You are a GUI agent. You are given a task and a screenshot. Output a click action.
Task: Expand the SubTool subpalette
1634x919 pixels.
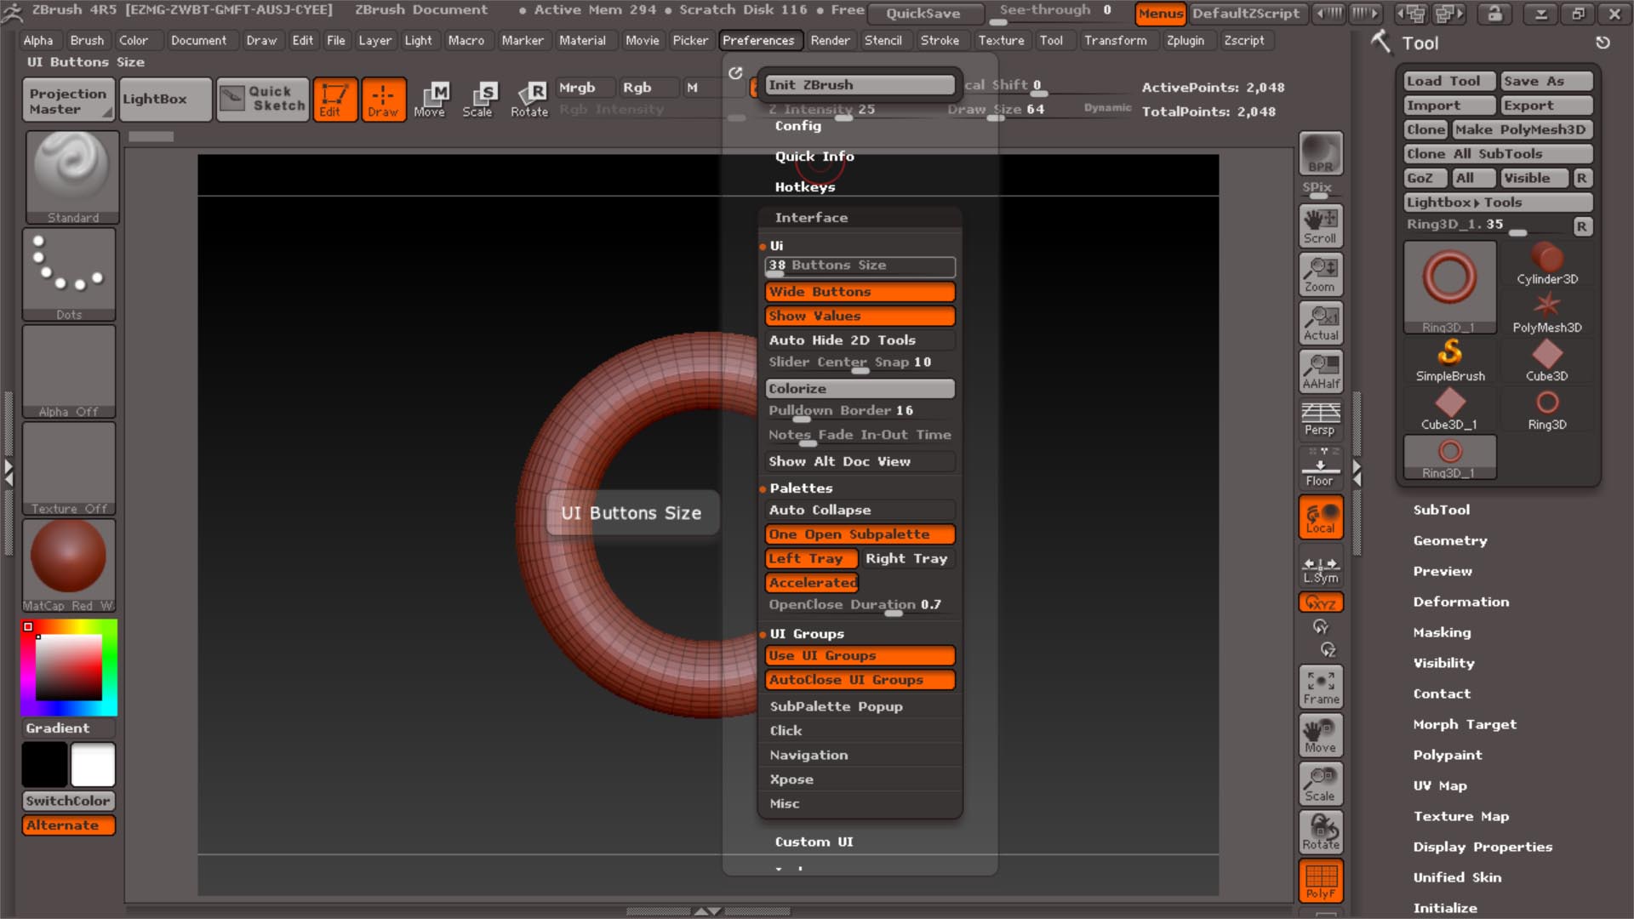coord(1441,510)
